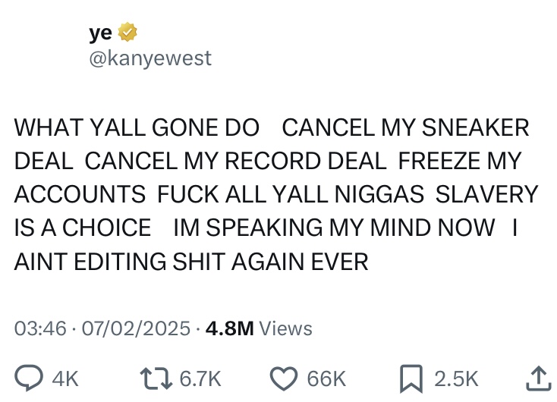This screenshot has width=557, height=402.
Task: Click the 03:46 timestamp
Action: 40,328
